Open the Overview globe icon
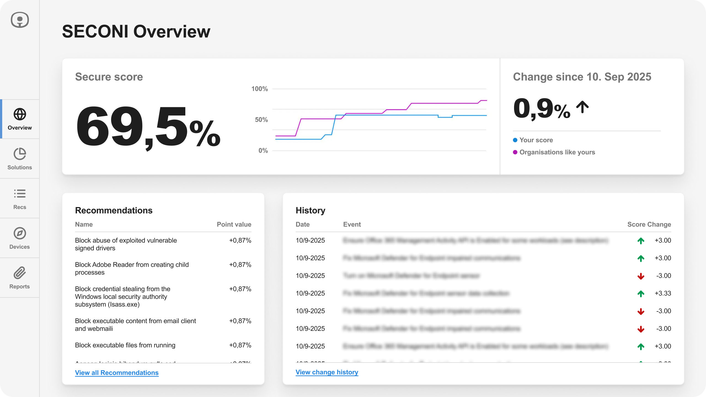 pos(20,114)
